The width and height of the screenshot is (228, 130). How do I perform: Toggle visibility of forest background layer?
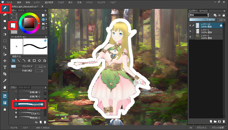coord(190,37)
